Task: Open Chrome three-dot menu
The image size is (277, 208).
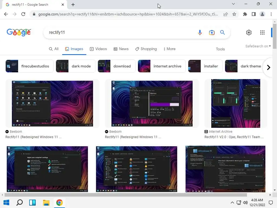Action: click(x=271, y=14)
